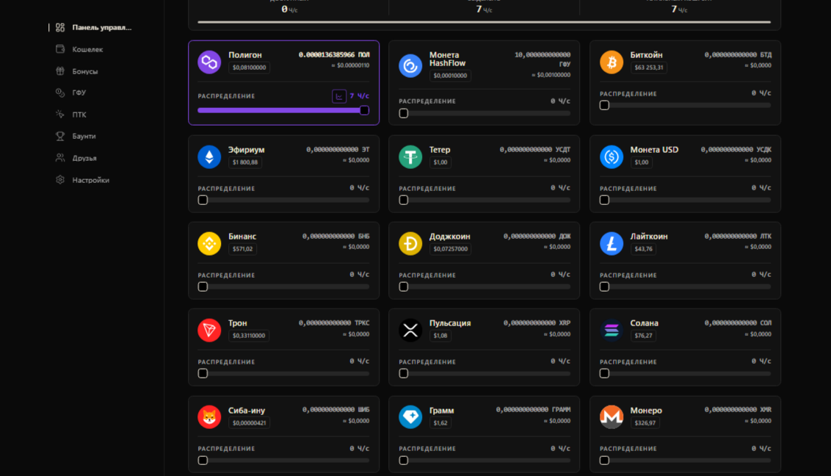Click the Monero coin icon
831x476 pixels.
click(x=611, y=417)
